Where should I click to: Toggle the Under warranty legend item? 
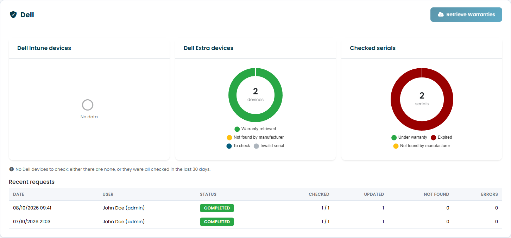point(409,137)
